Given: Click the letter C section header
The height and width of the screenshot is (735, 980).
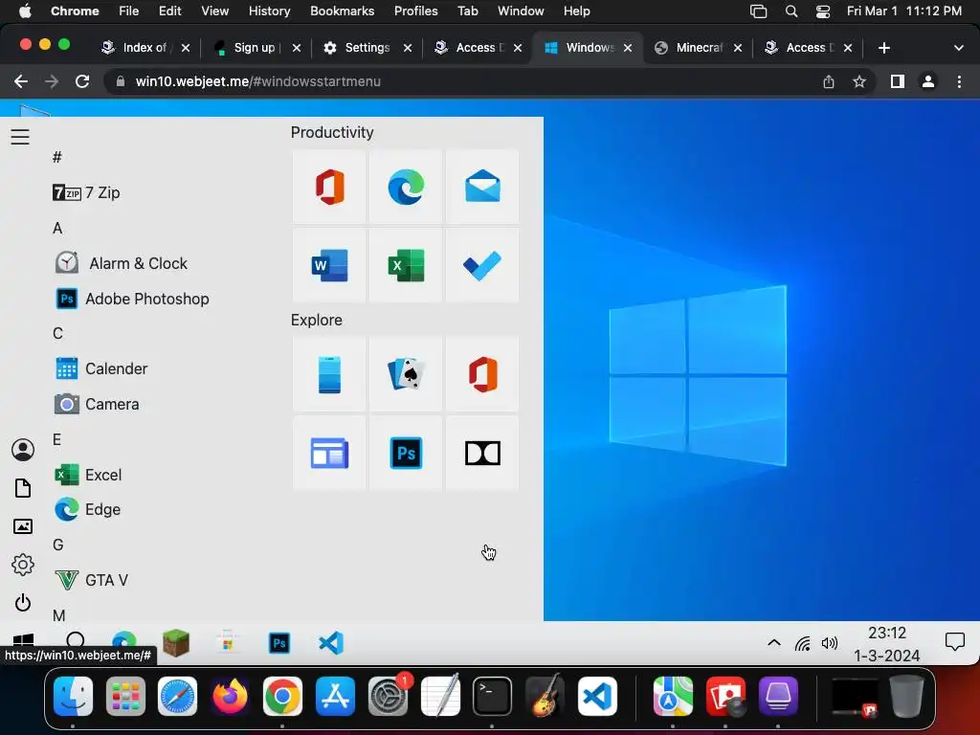Looking at the screenshot, I should click(x=57, y=333).
